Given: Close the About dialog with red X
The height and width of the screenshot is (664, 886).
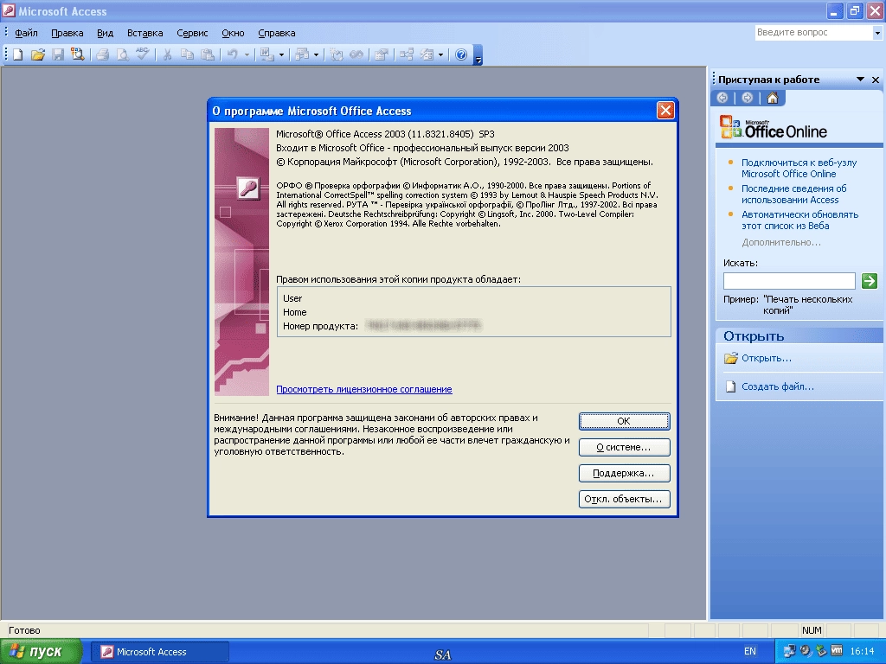Looking at the screenshot, I should (x=665, y=110).
